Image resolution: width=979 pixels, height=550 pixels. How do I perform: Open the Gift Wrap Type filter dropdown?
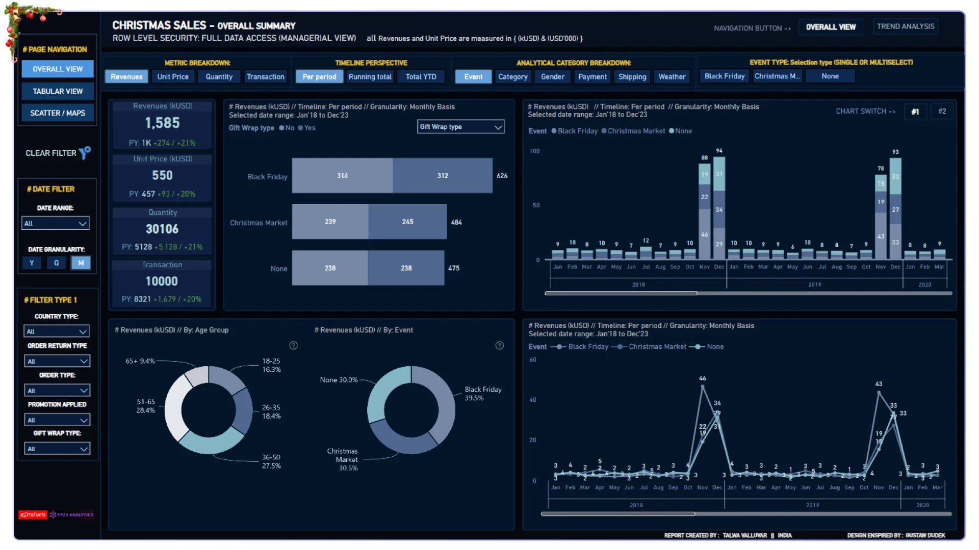click(x=57, y=449)
